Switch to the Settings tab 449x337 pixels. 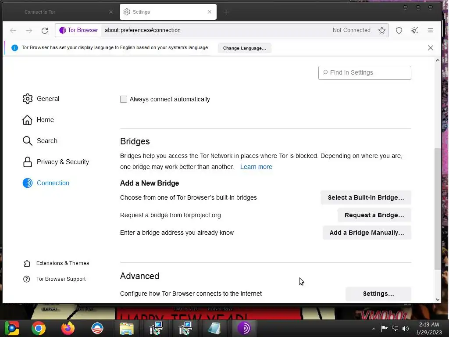click(x=168, y=12)
